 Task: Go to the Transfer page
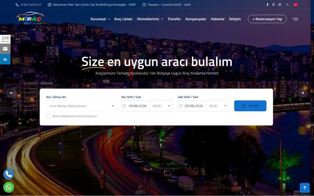pyautogui.click(x=174, y=19)
